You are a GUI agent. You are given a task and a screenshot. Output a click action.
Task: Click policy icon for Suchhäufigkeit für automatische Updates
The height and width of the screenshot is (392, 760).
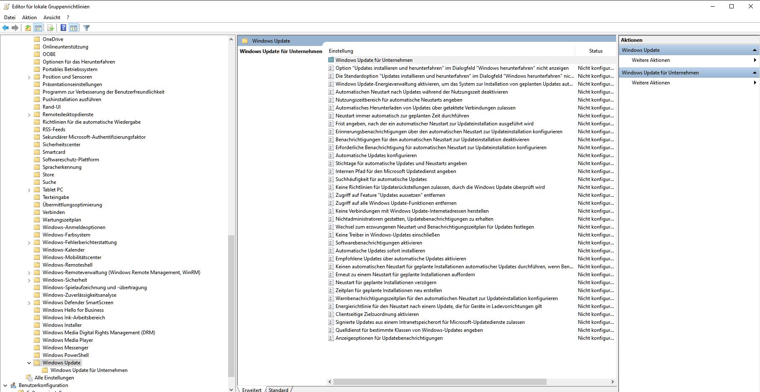pos(331,179)
